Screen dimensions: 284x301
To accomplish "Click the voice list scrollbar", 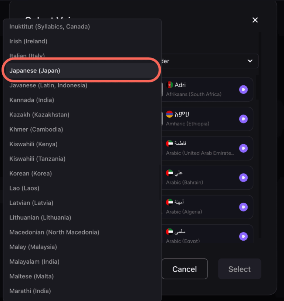I will (258, 89).
